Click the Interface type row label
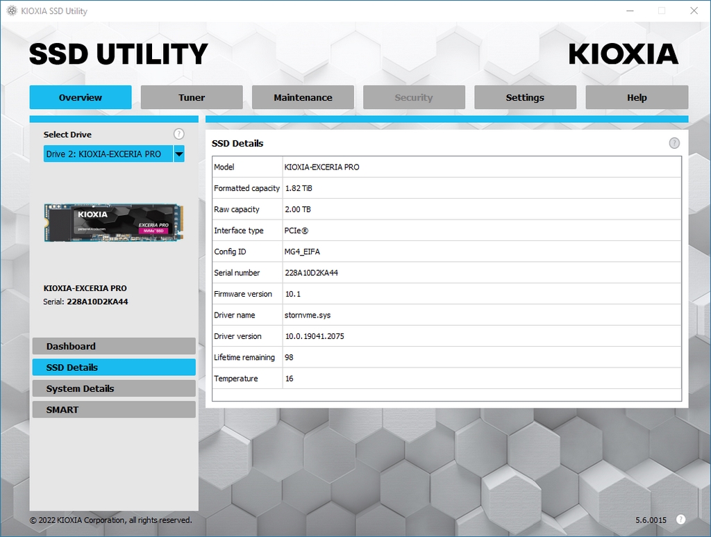This screenshot has height=537, width=711. [x=239, y=231]
